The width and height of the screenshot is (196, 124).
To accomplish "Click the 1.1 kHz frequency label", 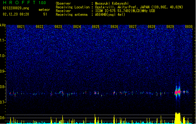I will coord(3,40).
